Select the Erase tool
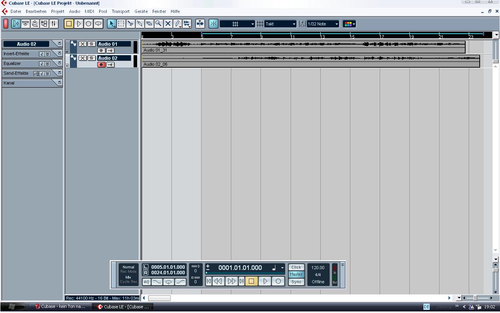Image resolution: width=500 pixels, height=313 pixels. [x=149, y=24]
